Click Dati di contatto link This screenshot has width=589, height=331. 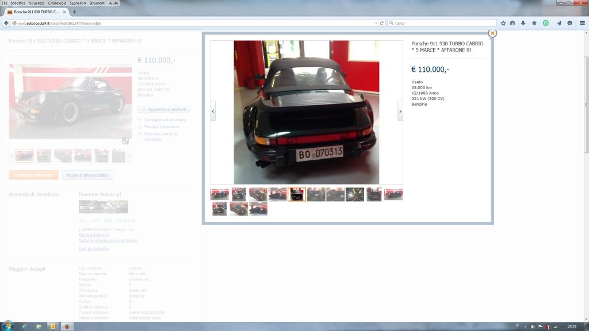(94, 249)
